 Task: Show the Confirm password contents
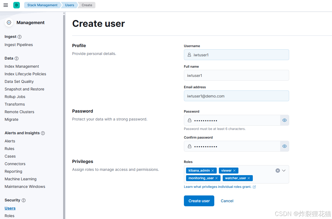(285, 146)
